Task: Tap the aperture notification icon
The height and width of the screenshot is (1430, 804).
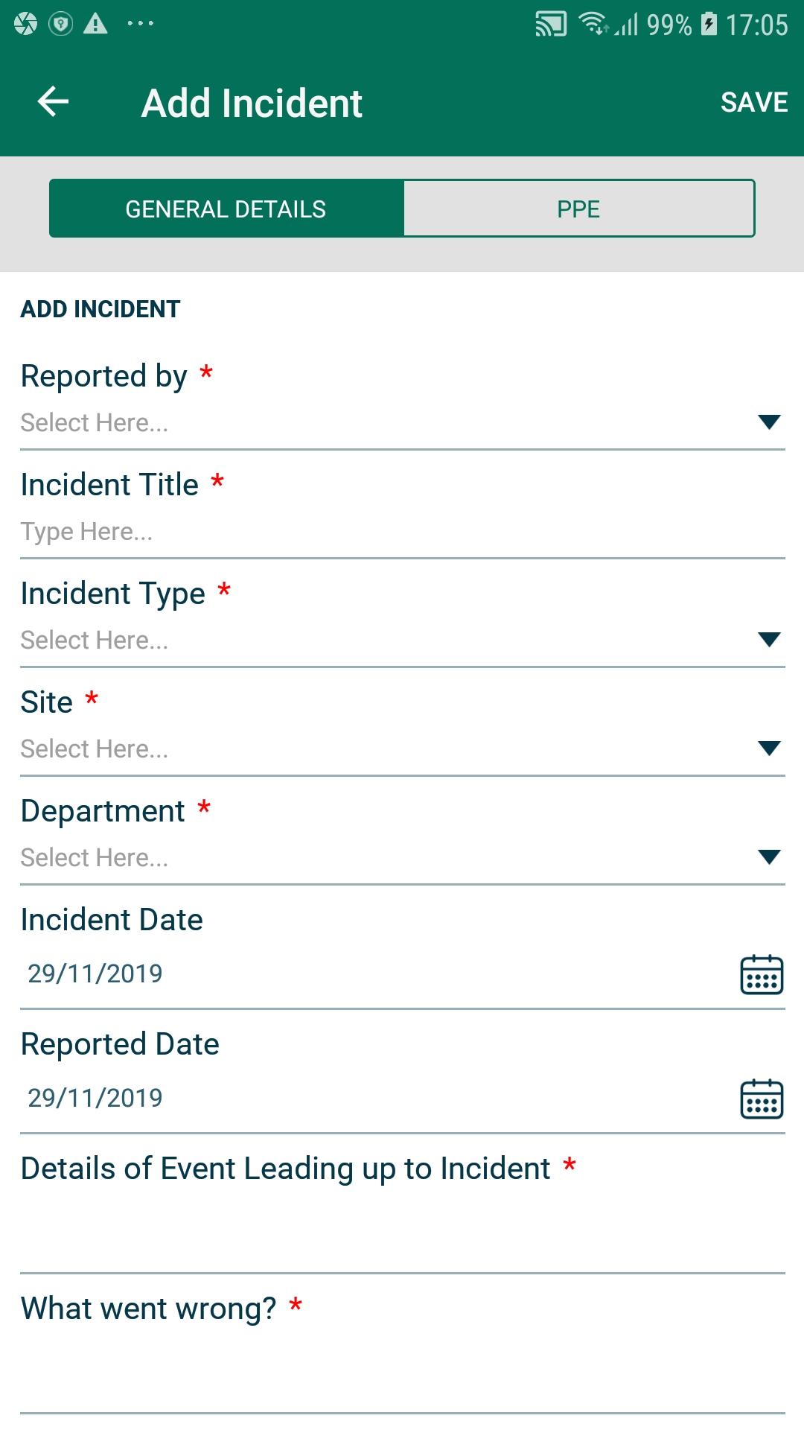Action: pos(25,24)
